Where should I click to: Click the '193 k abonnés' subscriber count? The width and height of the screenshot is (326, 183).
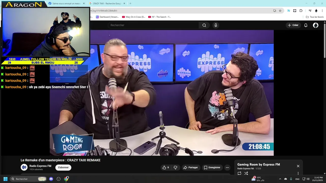click(36, 170)
